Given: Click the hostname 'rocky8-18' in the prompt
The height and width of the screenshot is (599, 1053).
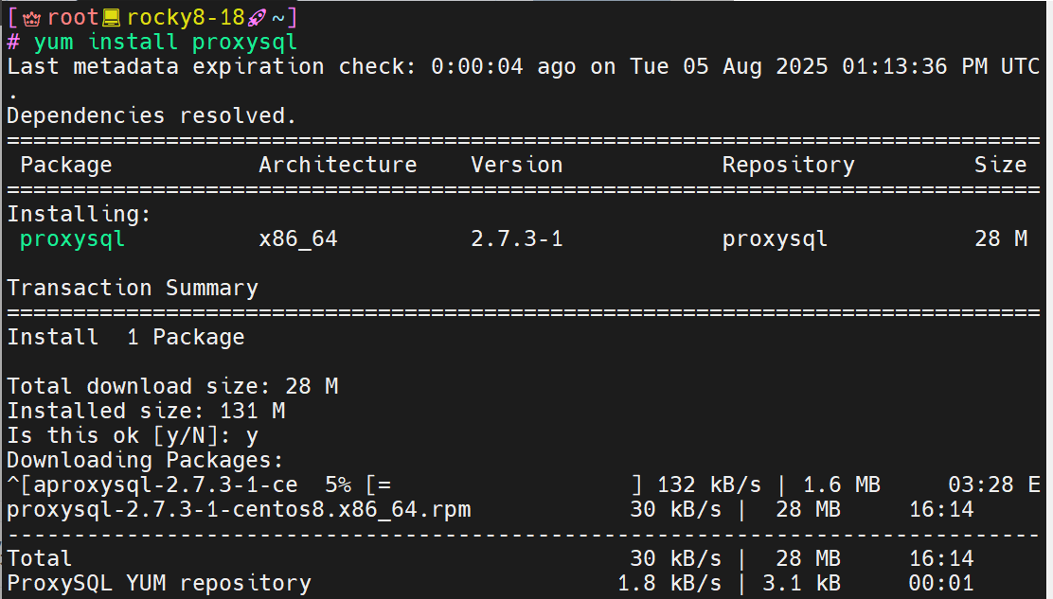Looking at the screenshot, I should pos(186,17).
